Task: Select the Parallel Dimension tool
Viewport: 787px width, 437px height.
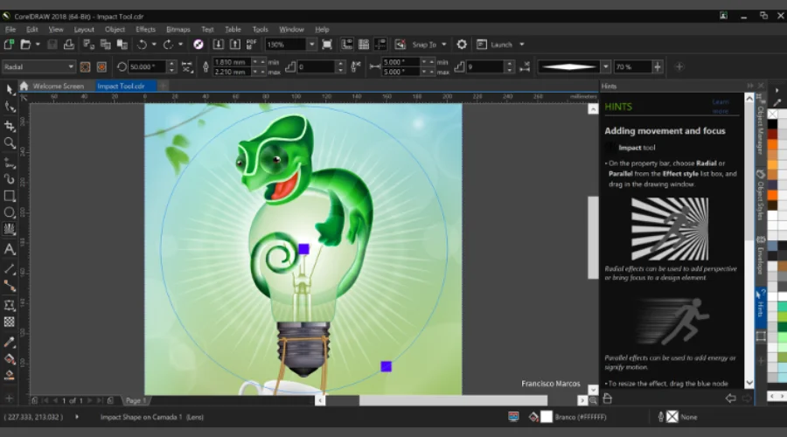Action: 10,269
